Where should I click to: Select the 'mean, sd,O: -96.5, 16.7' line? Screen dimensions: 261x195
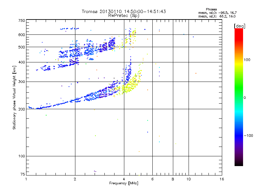pos(217,13)
